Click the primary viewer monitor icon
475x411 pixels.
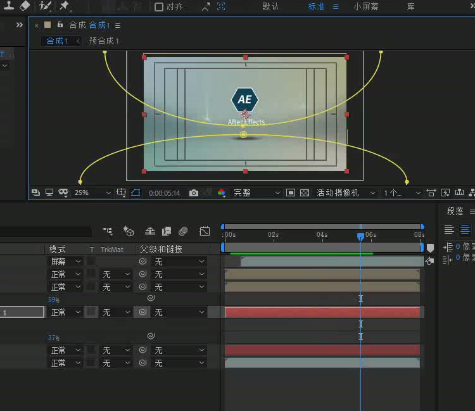49,193
